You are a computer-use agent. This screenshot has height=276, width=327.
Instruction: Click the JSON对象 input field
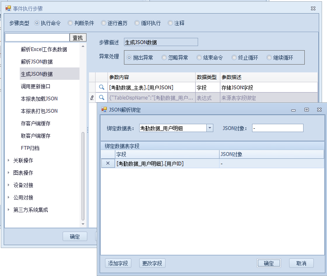[x=278, y=128]
